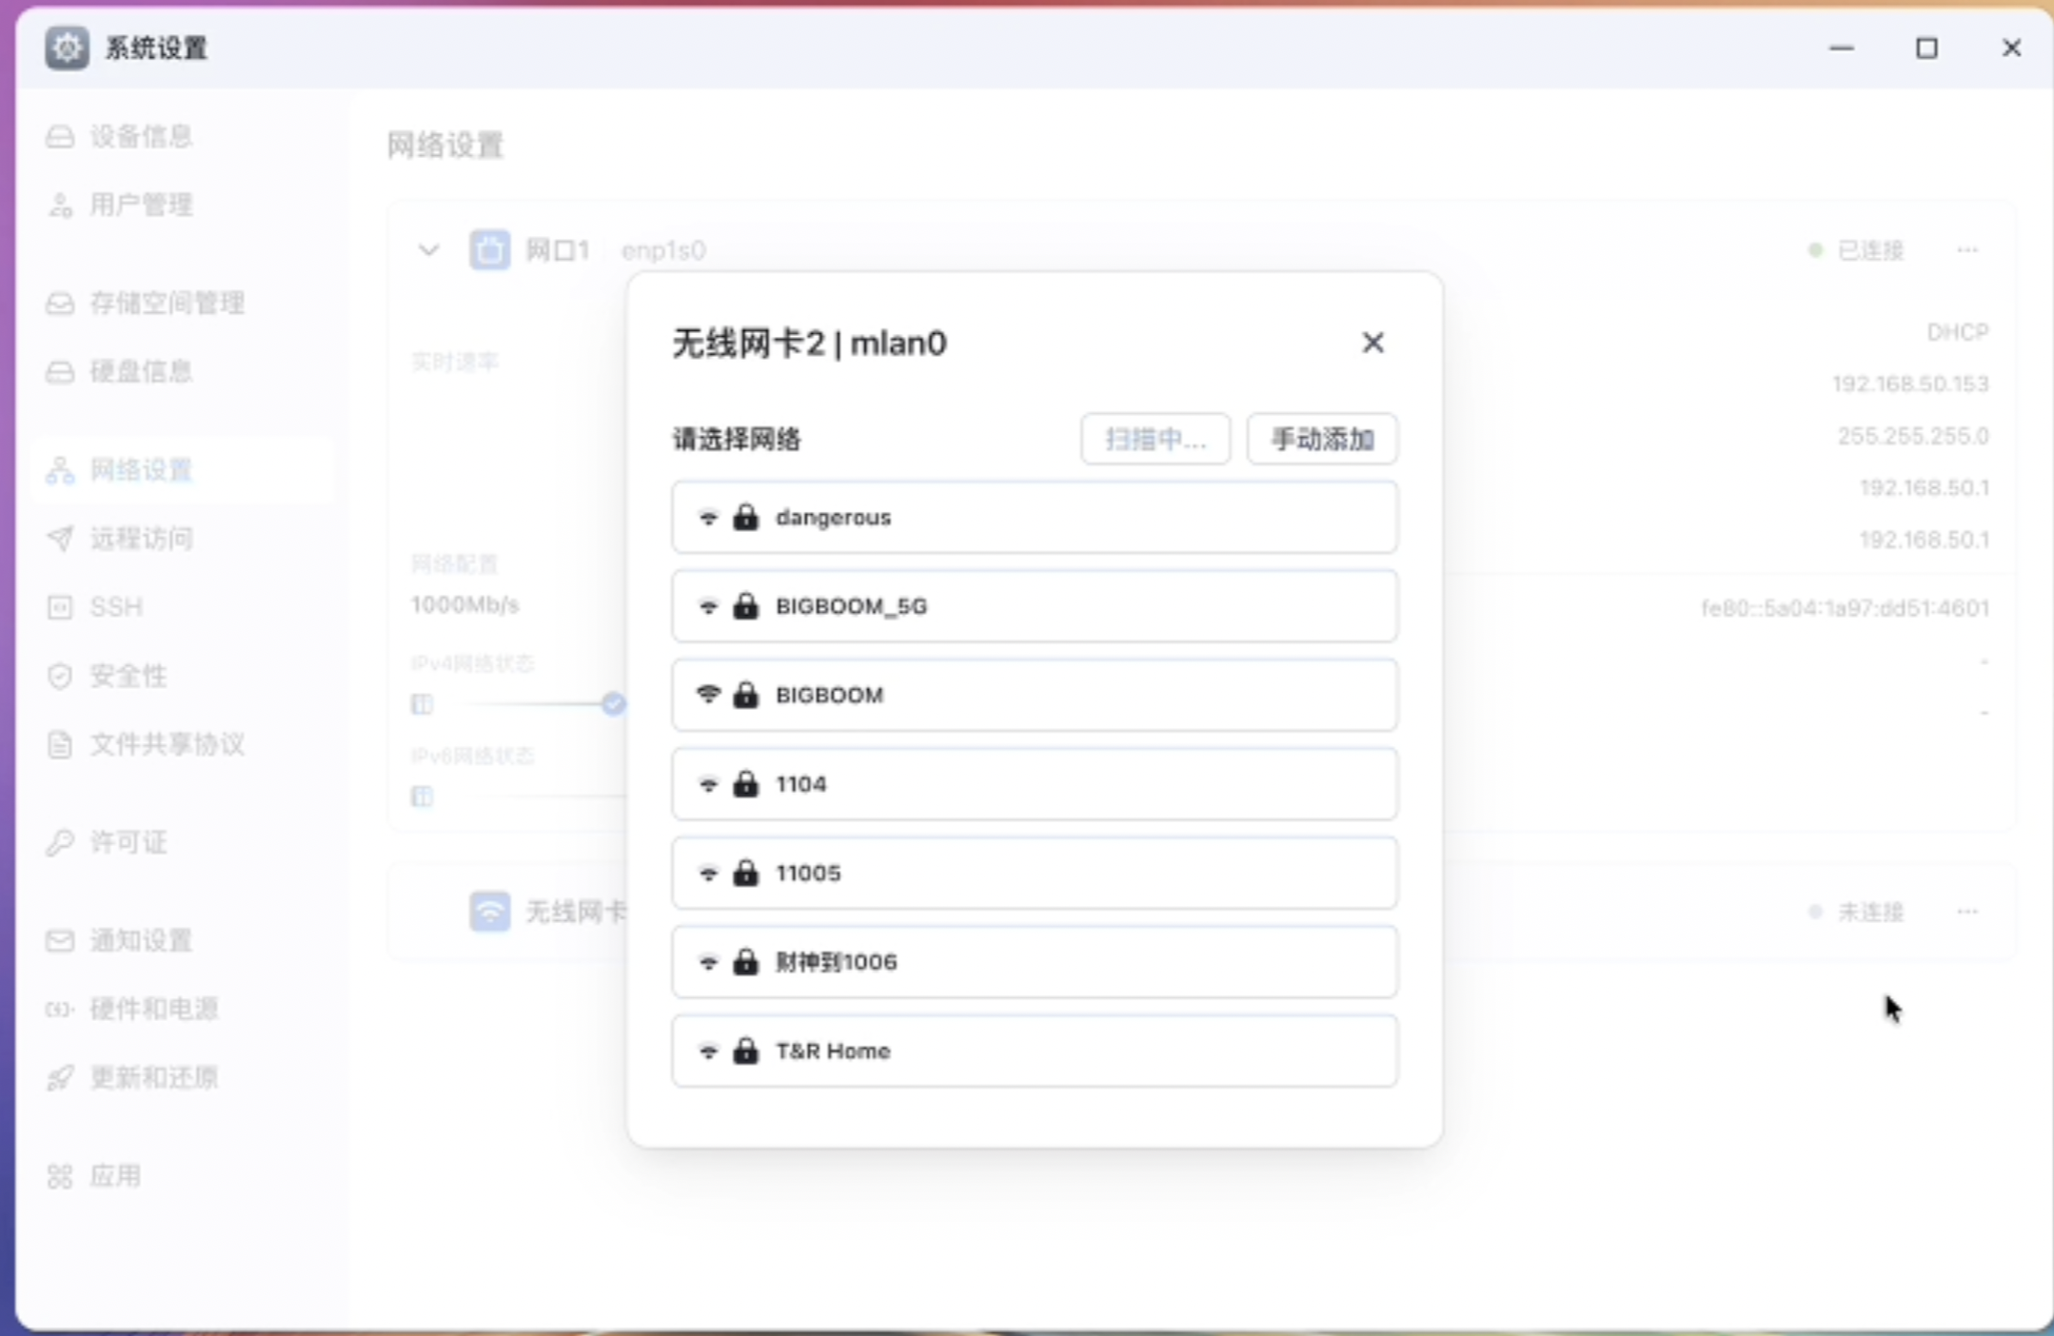
Task: Click the Remote Access paper-plane icon
Action: [x=60, y=539]
